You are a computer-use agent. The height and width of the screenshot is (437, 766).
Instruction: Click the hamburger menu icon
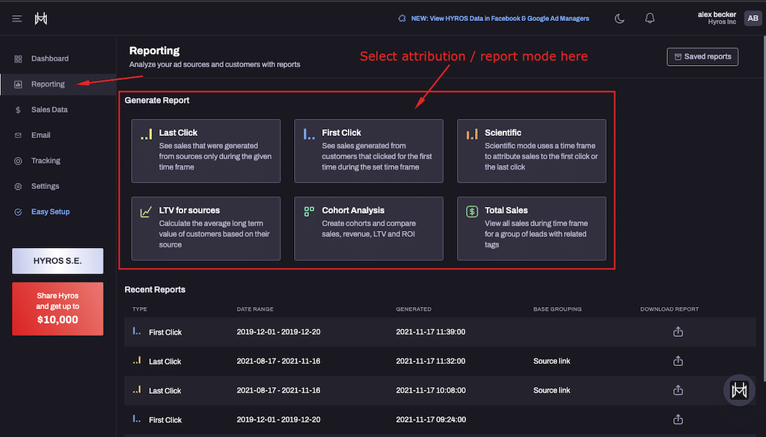17,19
